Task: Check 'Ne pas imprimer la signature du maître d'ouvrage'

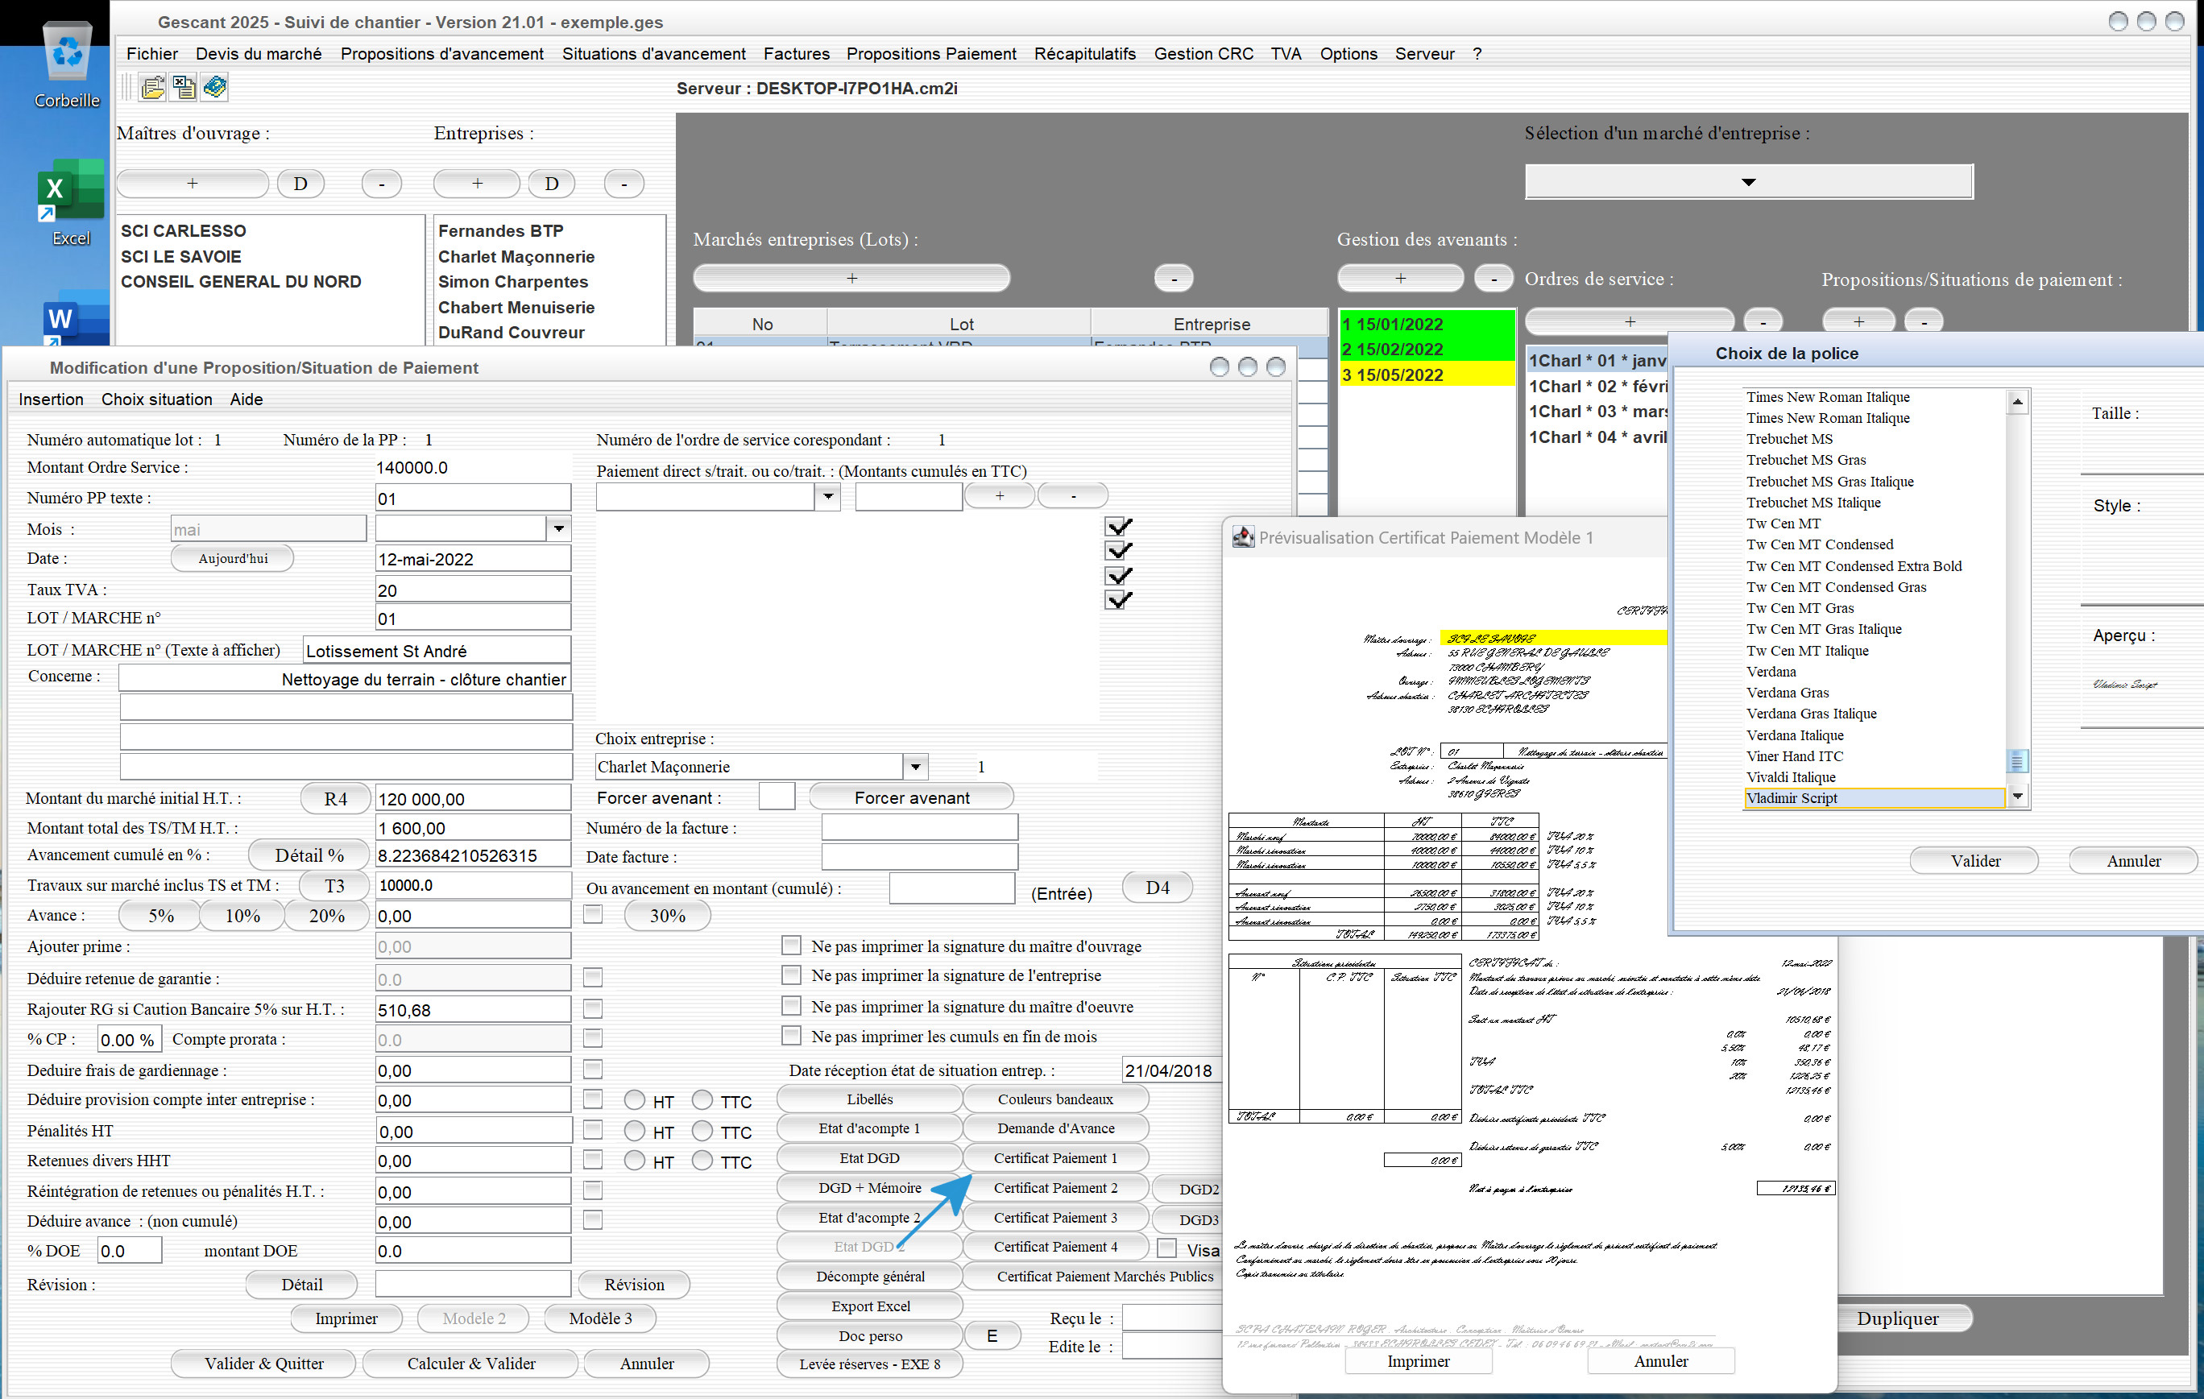Action: (791, 946)
